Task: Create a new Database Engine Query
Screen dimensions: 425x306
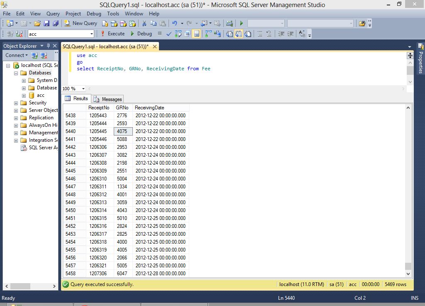Action: tap(105, 24)
